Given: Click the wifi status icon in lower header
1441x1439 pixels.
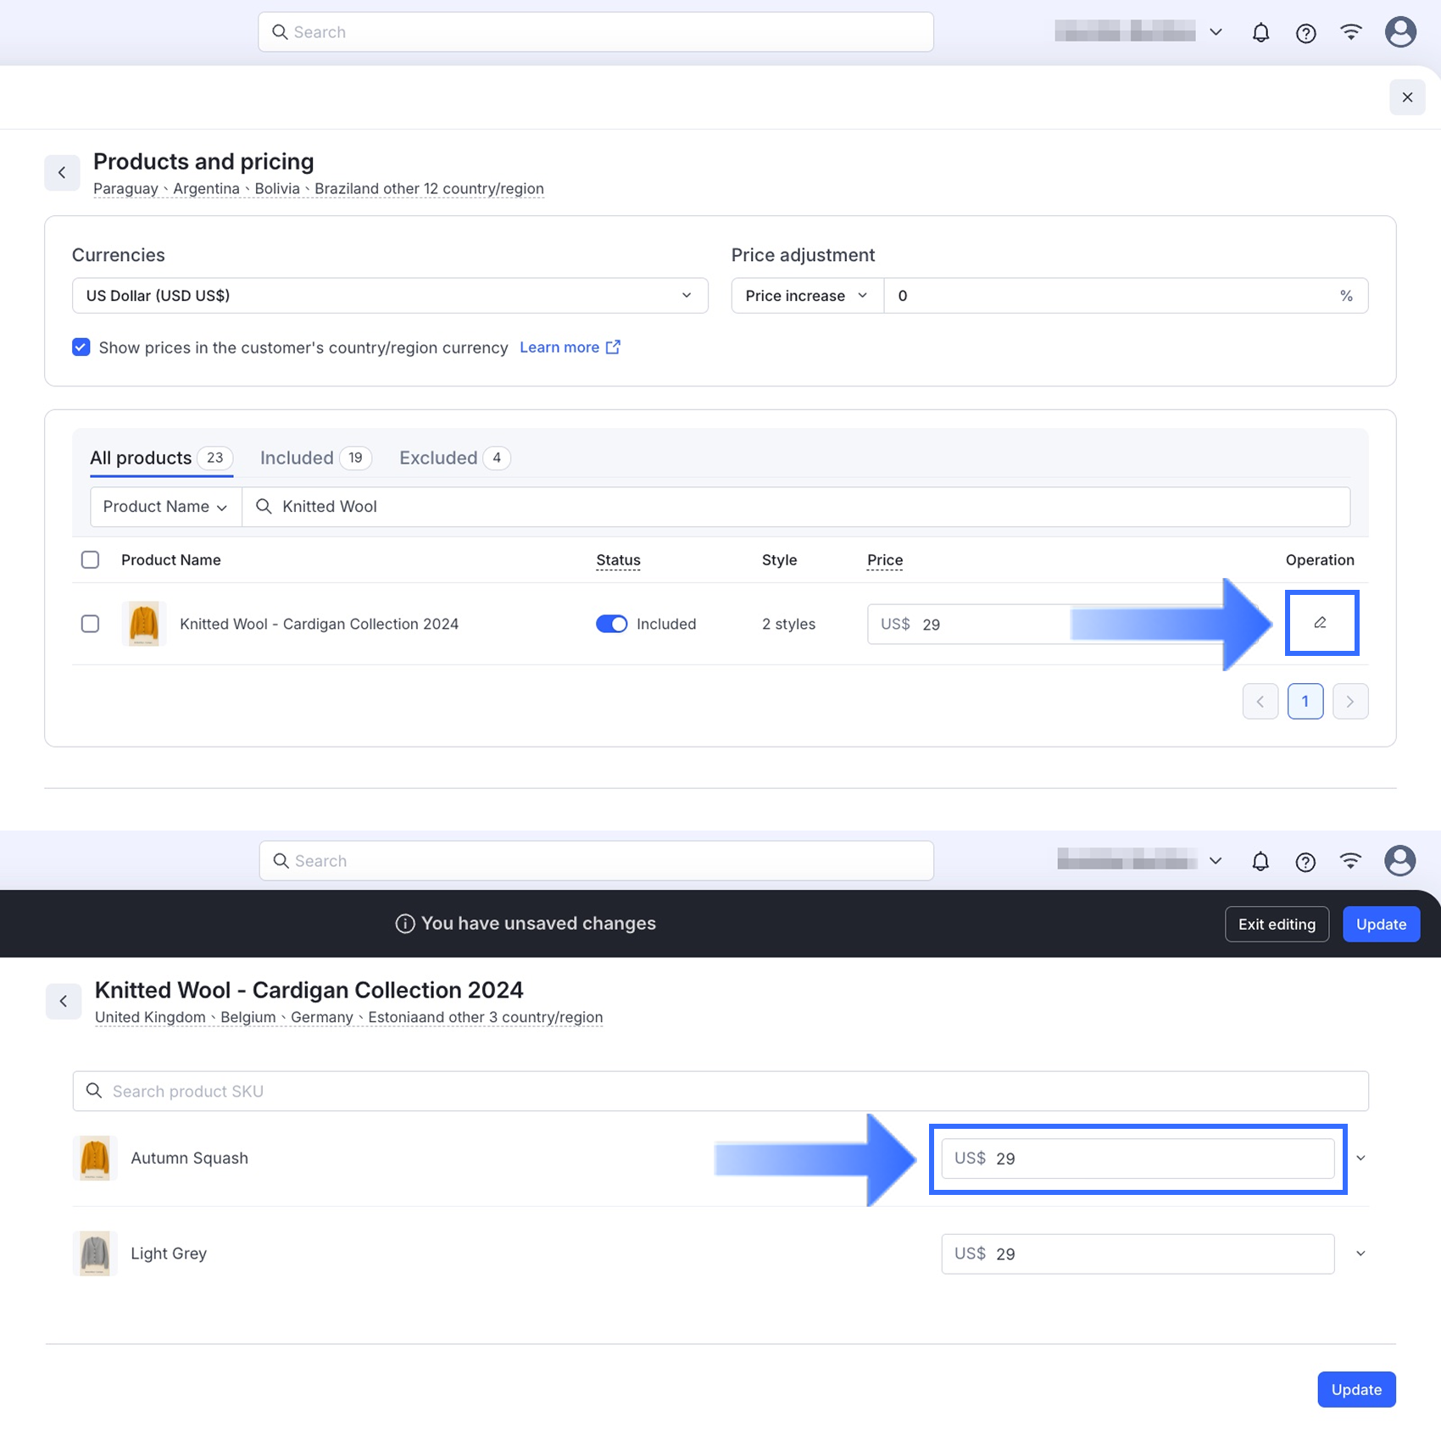Looking at the screenshot, I should point(1350,861).
